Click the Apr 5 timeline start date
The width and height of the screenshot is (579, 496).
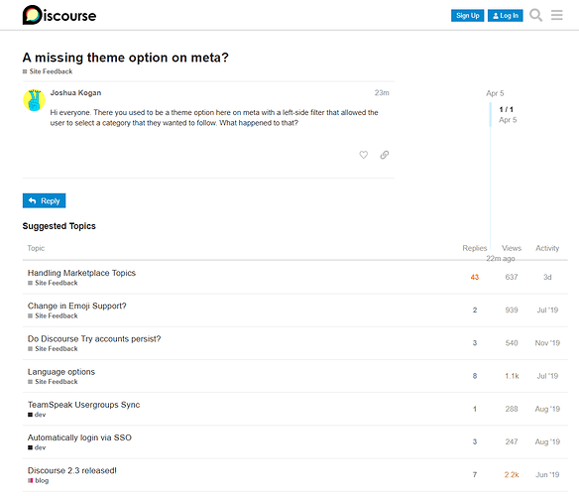[495, 93]
